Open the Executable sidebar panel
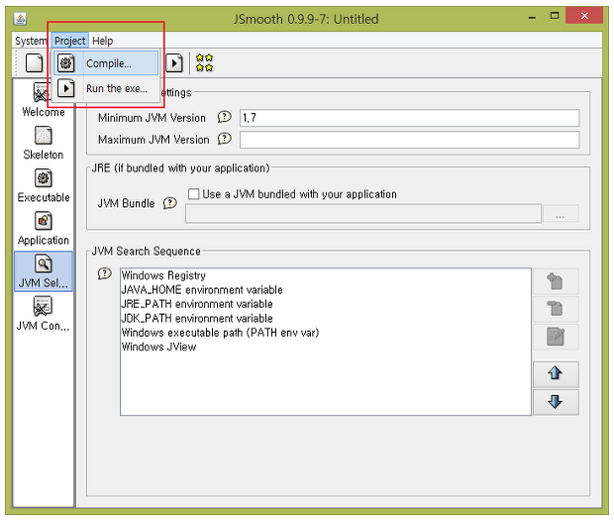The height and width of the screenshot is (520, 614). click(x=43, y=186)
